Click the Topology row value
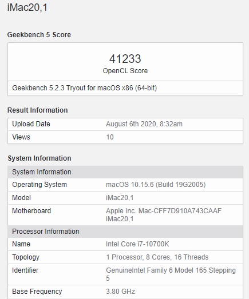The width and height of the screenshot is (249, 299). point(157,257)
